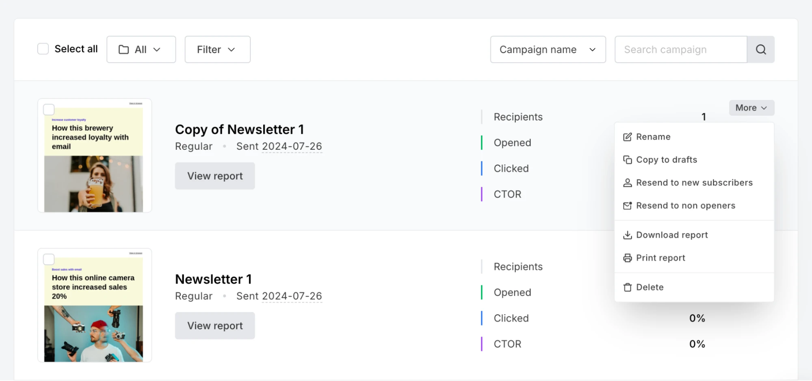This screenshot has width=812, height=381.
Task: Check the Newsletter 1 campaign checkbox
Action: coord(49,259)
